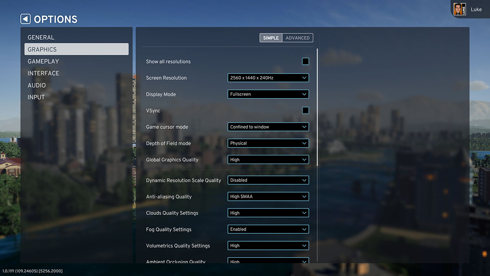Change the Depth of Field mode dropdown
490x276 pixels.
tap(268, 143)
